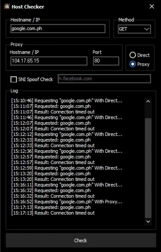161x252 pixels.
Task: Close the Host Checker window
Action: click(x=152, y=6)
